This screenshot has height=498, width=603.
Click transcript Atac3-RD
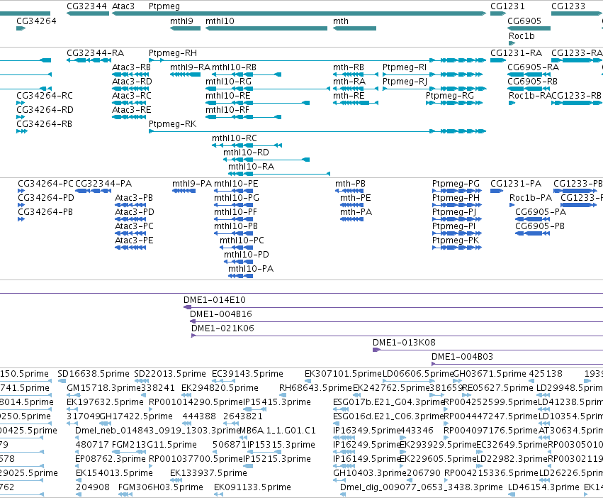tap(129, 89)
